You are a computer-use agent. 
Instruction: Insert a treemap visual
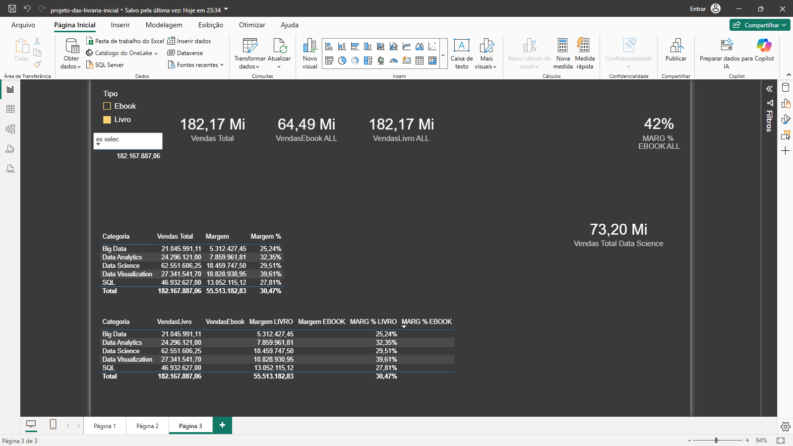(x=368, y=61)
